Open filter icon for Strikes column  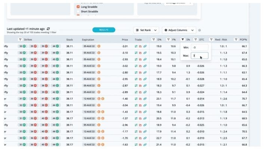pos(20,39)
